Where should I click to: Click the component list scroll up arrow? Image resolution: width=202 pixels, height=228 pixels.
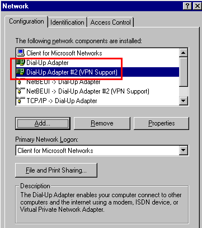pyautogui.click(x=183, y=53)
